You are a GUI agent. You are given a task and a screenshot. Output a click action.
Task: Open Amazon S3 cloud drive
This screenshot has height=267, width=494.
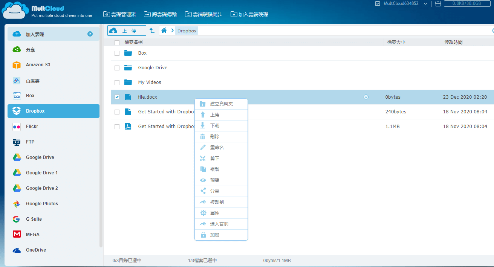[54, 65]
